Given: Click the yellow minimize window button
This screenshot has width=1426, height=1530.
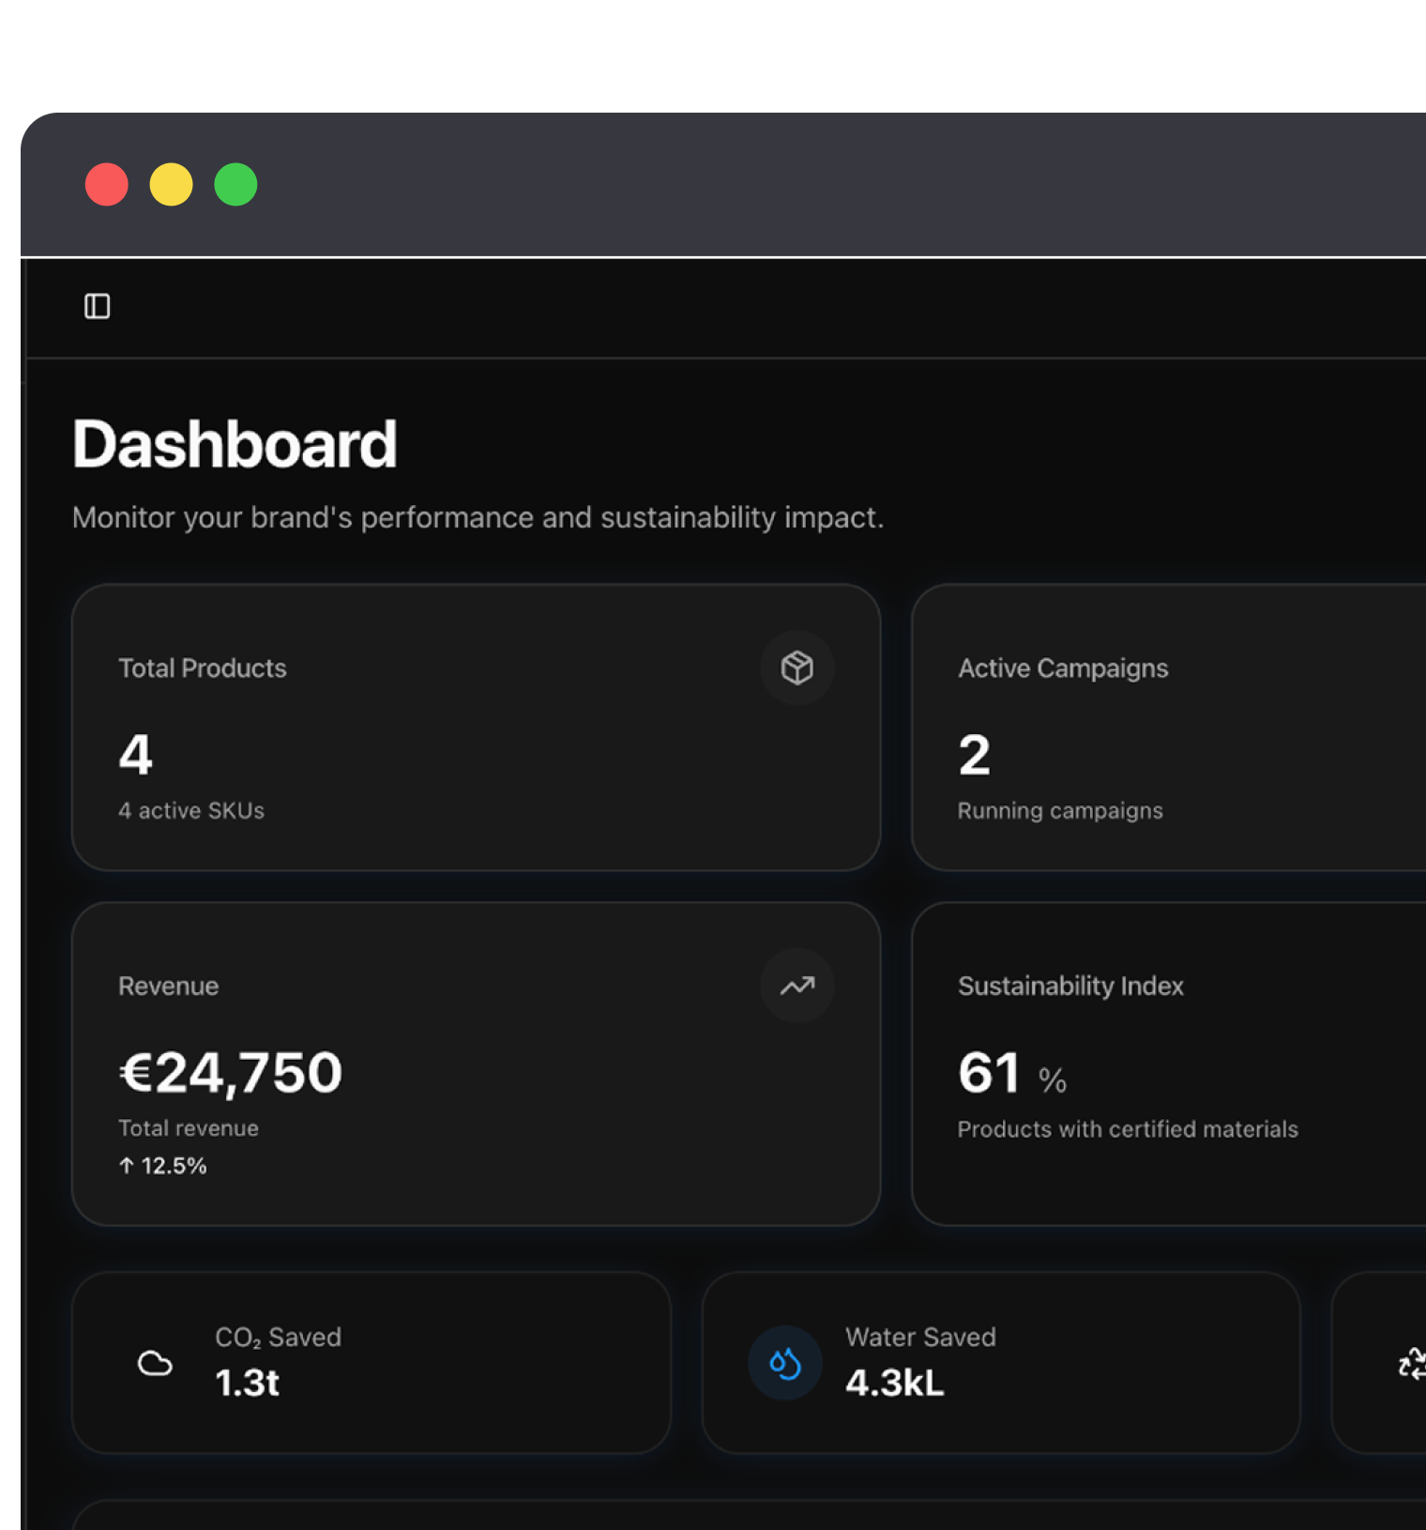Looking at the screenshot, I should click(172, 184).
